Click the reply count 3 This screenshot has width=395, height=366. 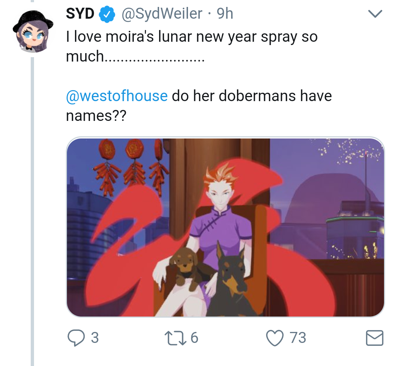click(x=95, y=338)
